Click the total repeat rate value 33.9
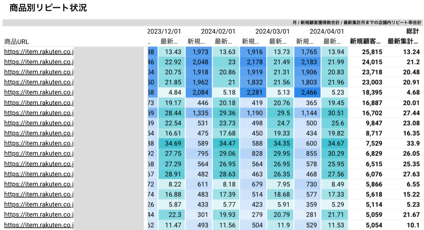 tap(412, 143)
